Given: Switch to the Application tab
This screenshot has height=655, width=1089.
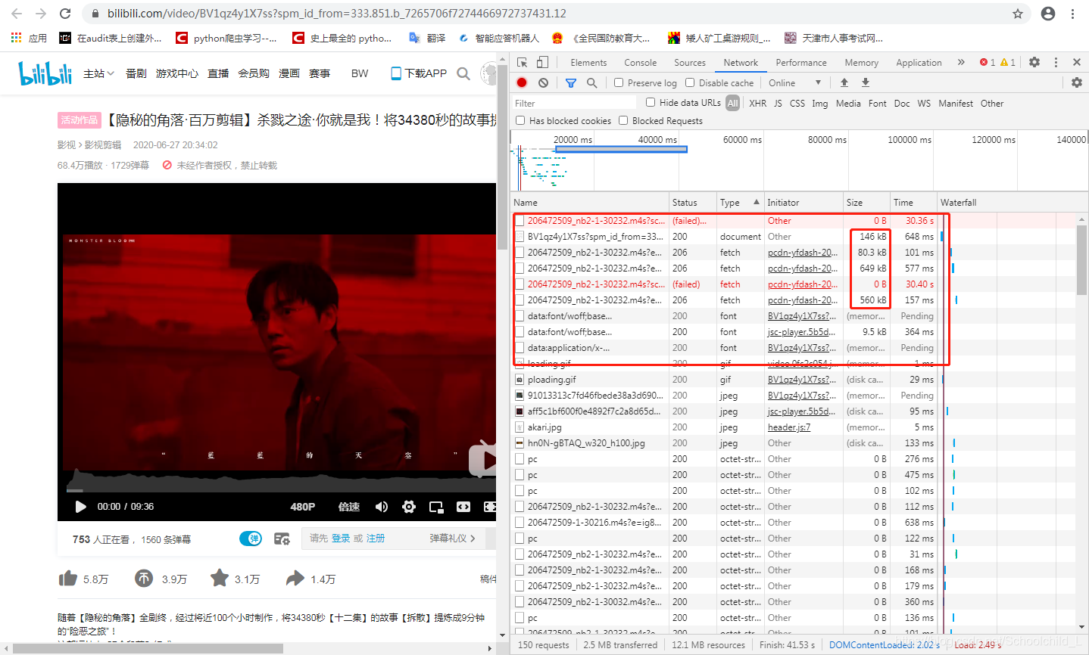Looking at the screenshot, I should (x=919, y=63).
